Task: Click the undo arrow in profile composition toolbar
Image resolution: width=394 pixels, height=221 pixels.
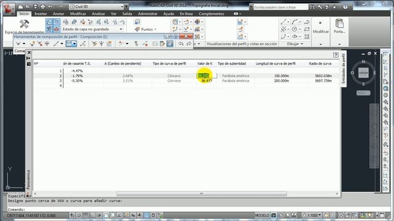Action: click(x=180, y=44)
